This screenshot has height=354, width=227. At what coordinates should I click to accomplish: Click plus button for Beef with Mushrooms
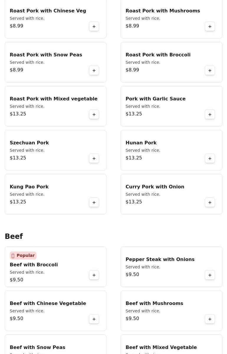point(210,319)
